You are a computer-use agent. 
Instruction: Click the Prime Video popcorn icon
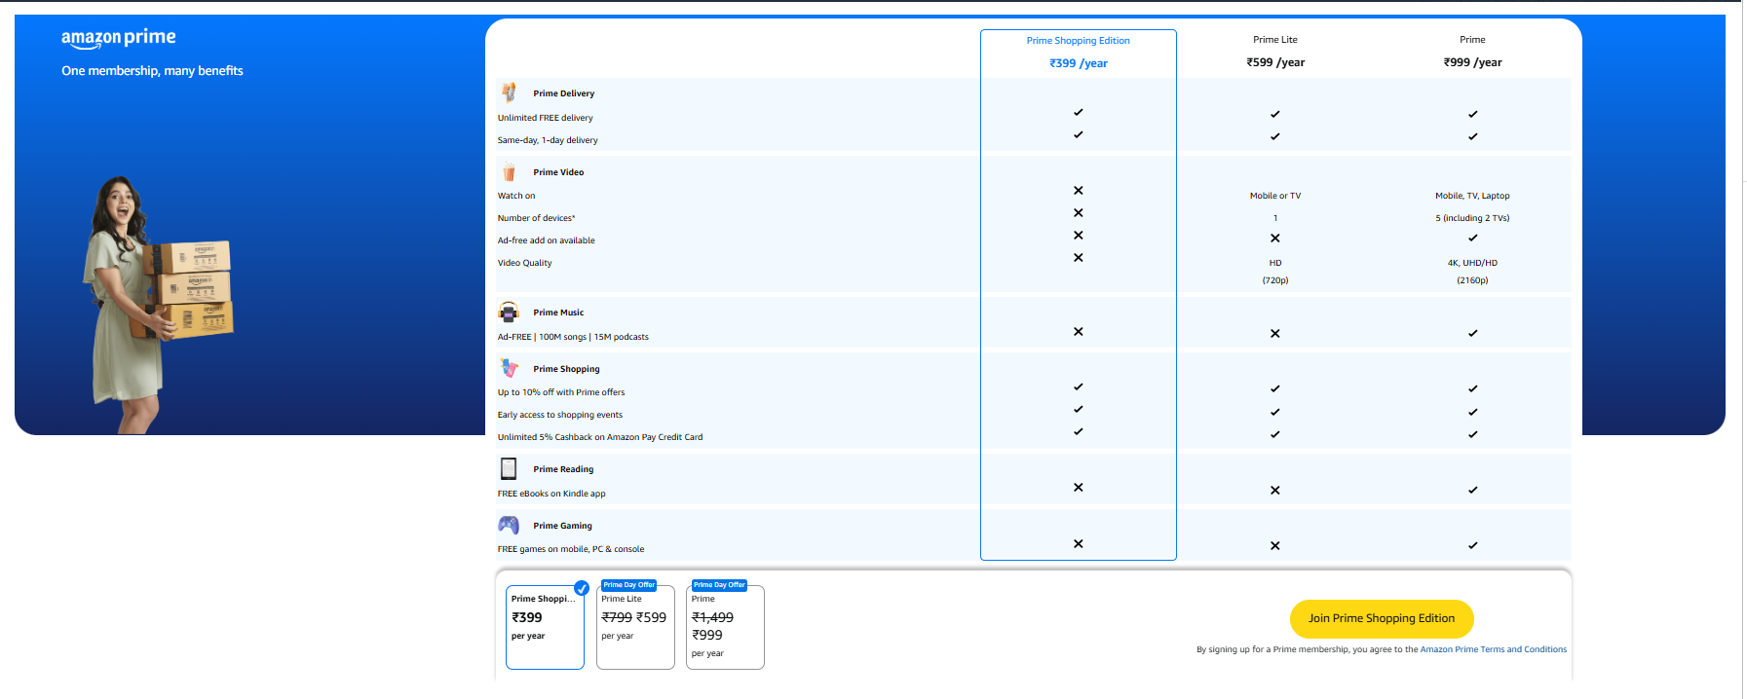[509, 172]
